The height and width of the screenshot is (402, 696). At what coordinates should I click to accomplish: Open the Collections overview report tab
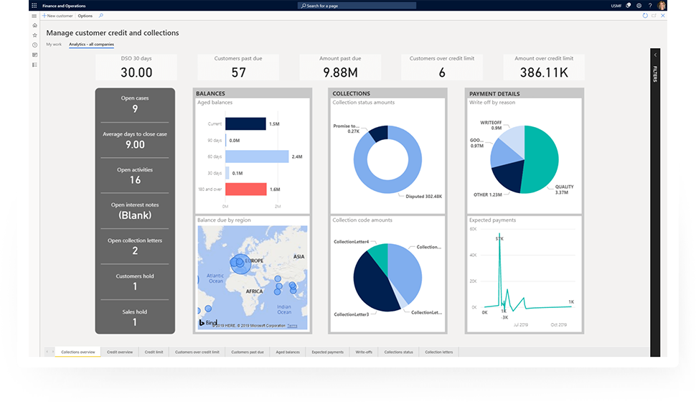click(x=78, y=352)
